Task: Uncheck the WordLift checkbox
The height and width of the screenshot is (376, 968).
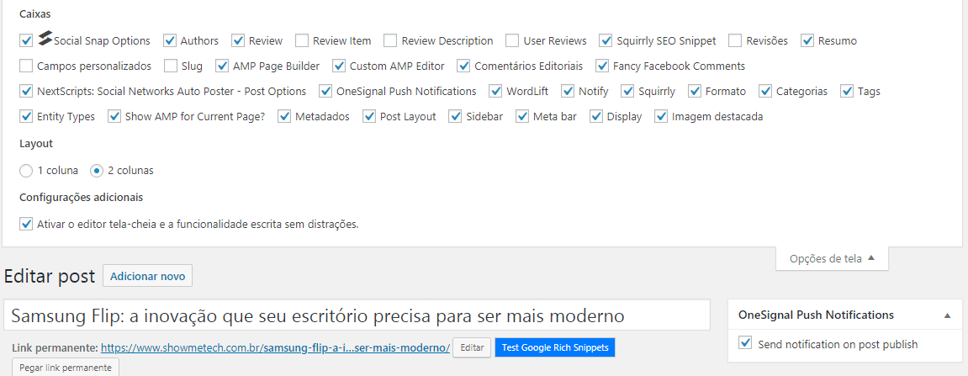Action: 495,92
